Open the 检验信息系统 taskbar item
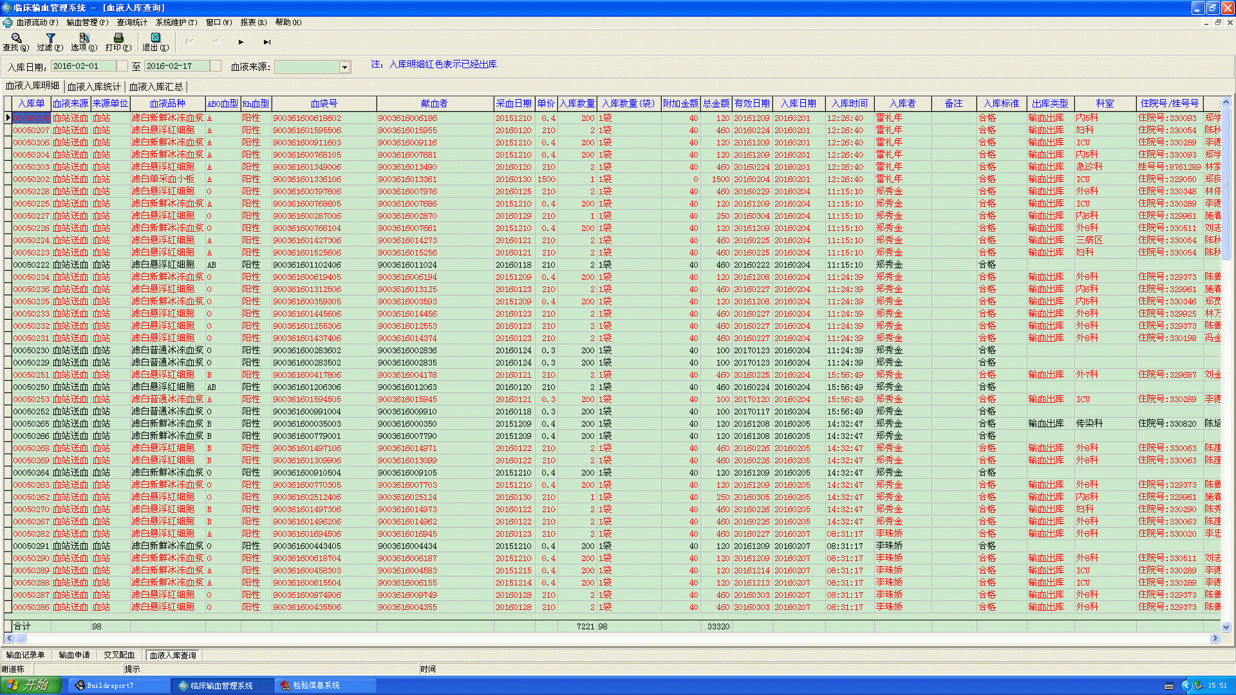Image resolution: width=1236 pixels, height=695 pixels. click(315, 685)
